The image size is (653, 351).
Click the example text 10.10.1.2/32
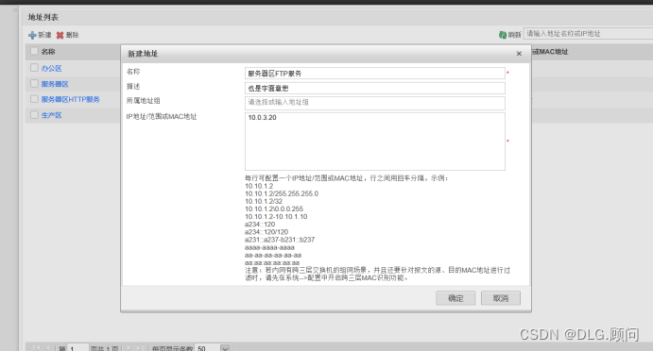(264, 201)
